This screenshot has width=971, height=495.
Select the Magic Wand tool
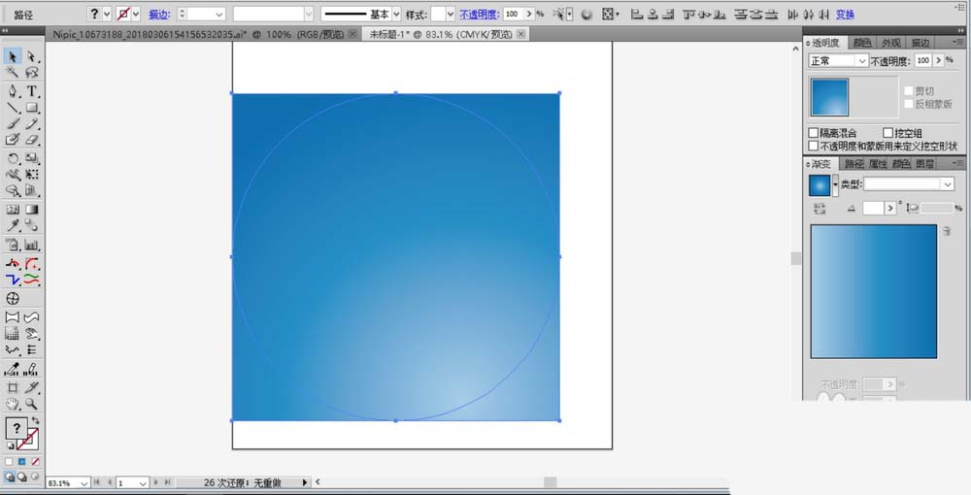(13, 73)
